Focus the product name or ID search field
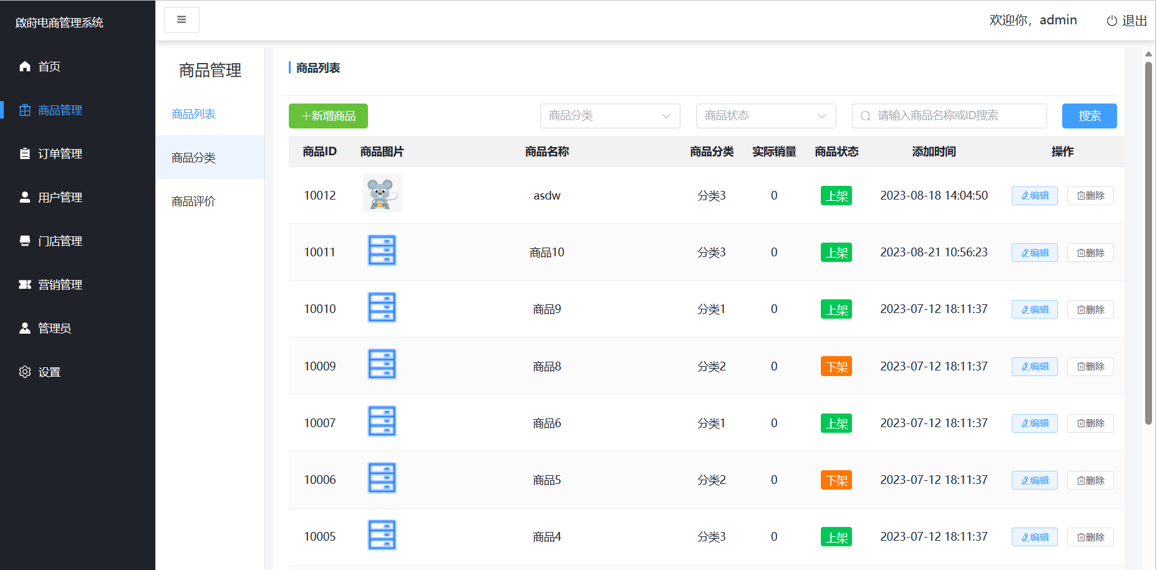The height and width of the screenshot is (570, 1157). [x=949, y=116]
